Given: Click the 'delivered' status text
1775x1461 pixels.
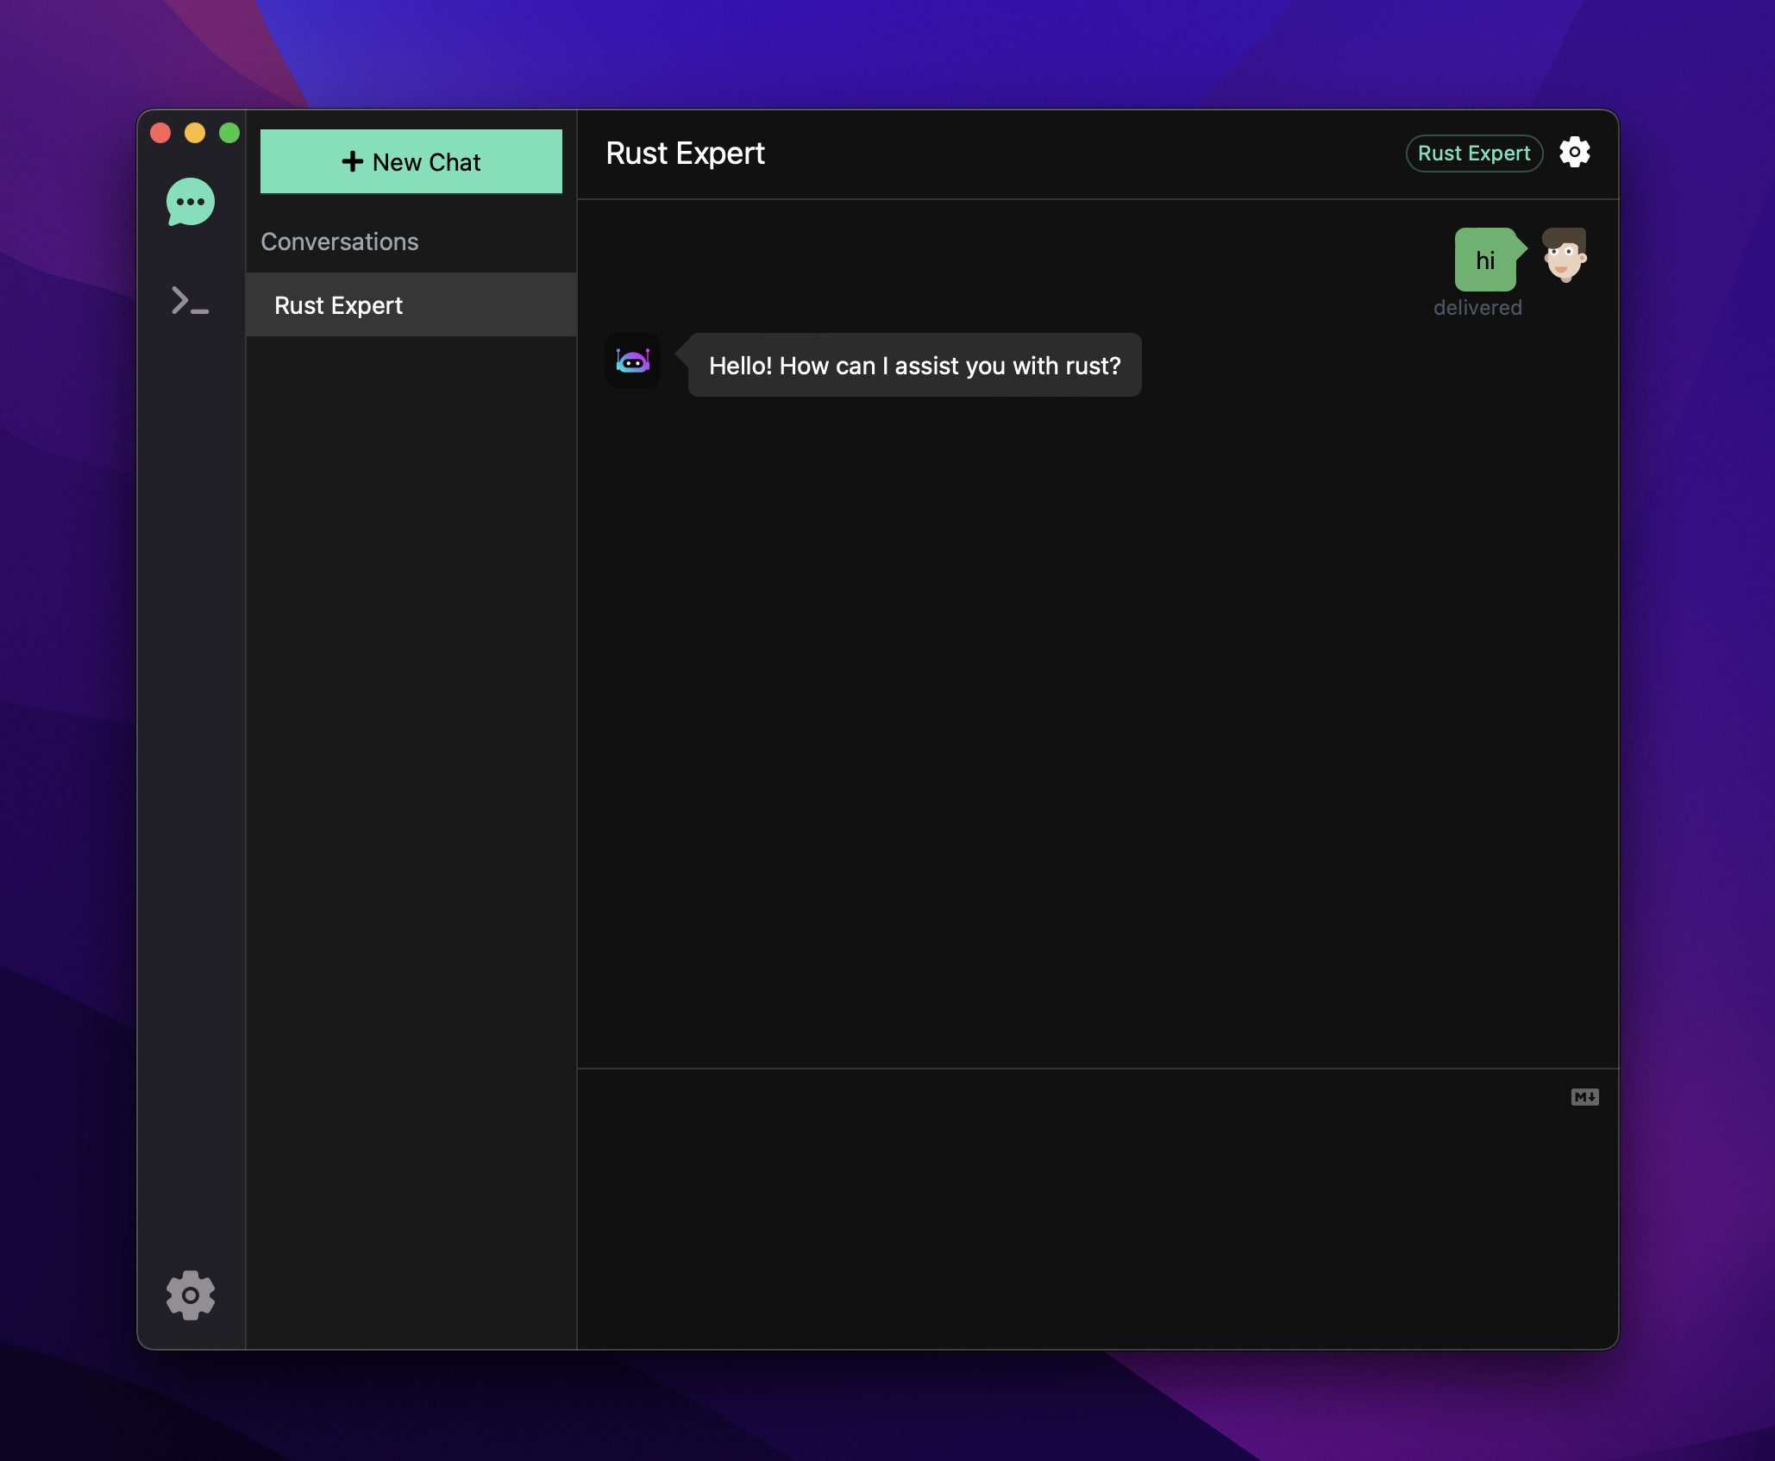Looking at the screenshot, I should (x=1477, y=308).
